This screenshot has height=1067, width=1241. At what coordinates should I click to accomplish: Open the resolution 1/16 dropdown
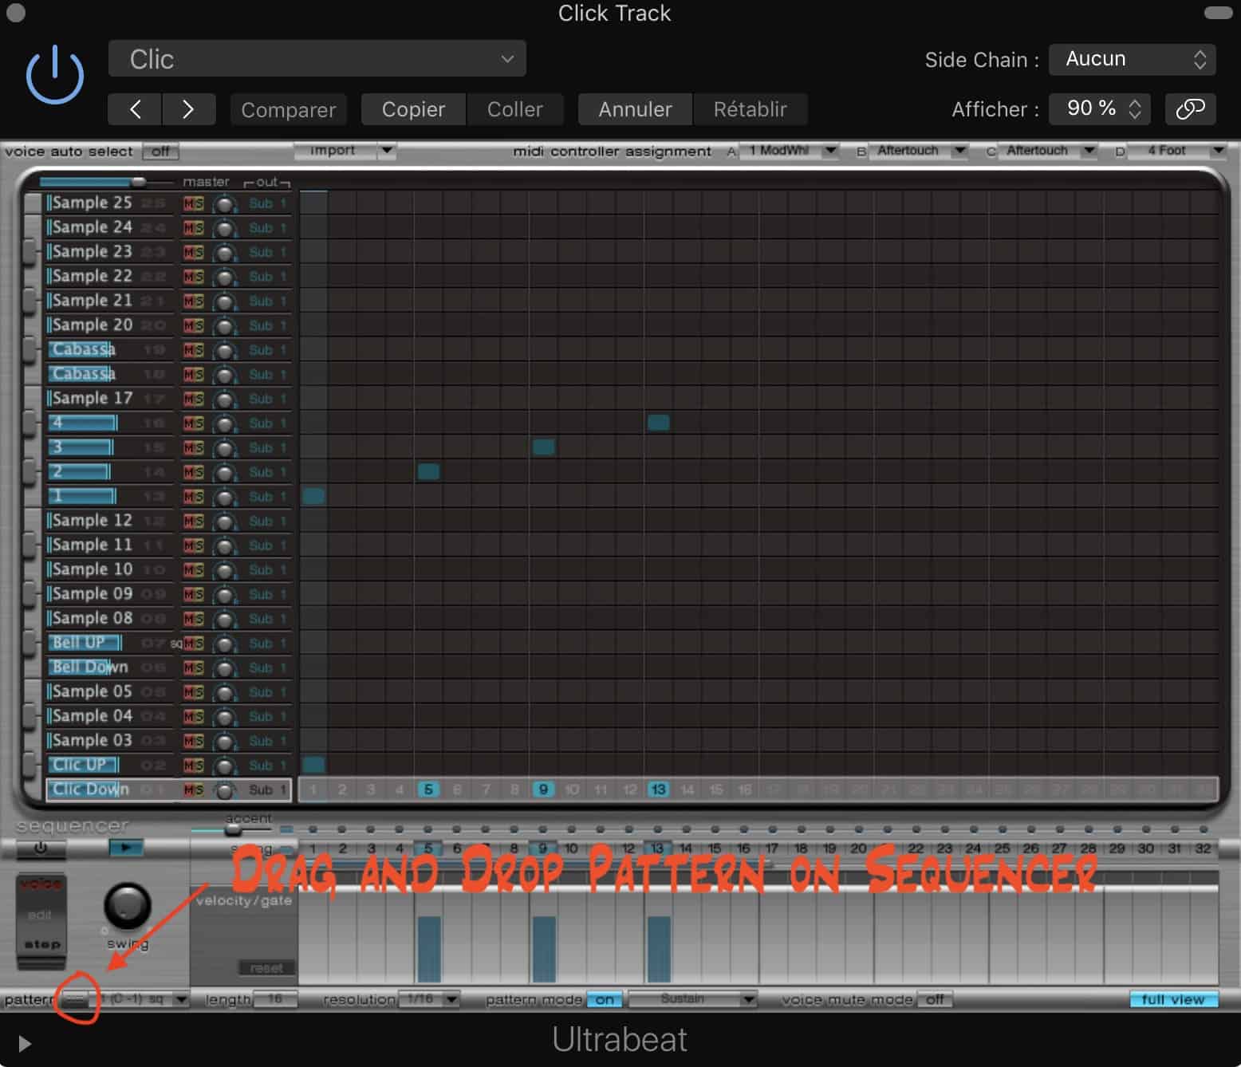click(x=429, y=998)
